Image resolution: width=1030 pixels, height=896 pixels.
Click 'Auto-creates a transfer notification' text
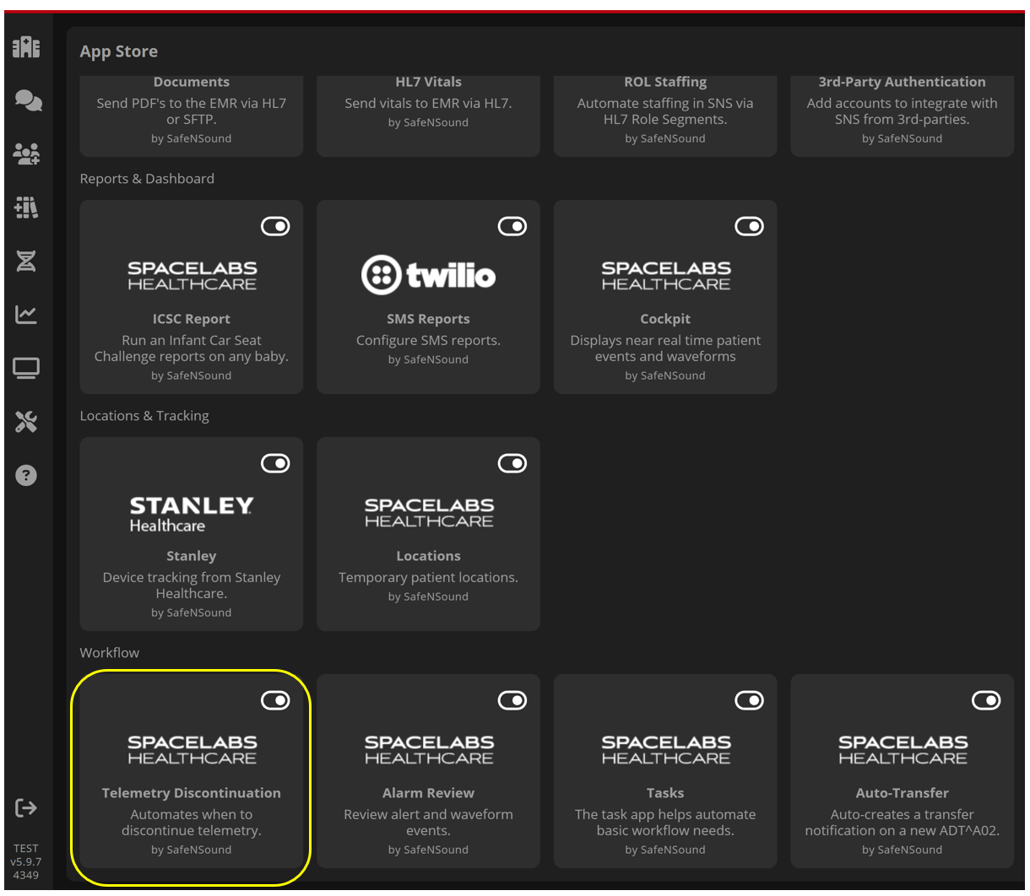902,823
